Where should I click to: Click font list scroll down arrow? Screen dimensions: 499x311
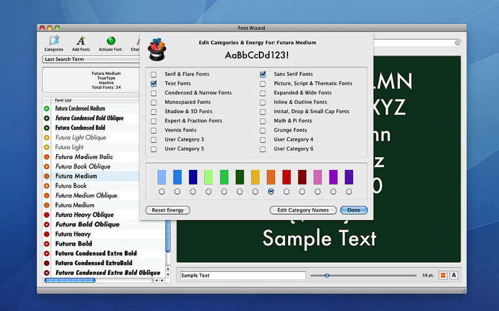pyautogui.click(x=168, y=275)
